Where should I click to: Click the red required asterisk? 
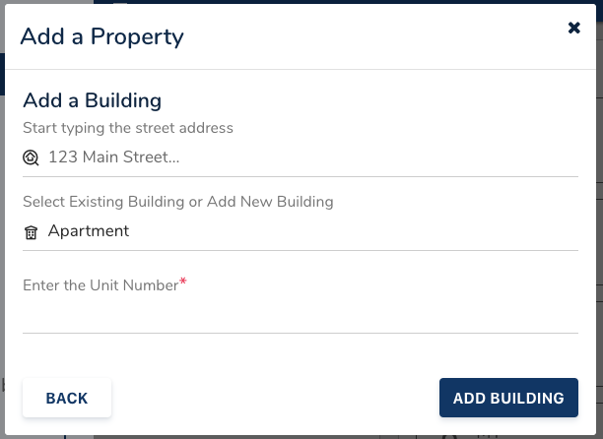point(183,282)
